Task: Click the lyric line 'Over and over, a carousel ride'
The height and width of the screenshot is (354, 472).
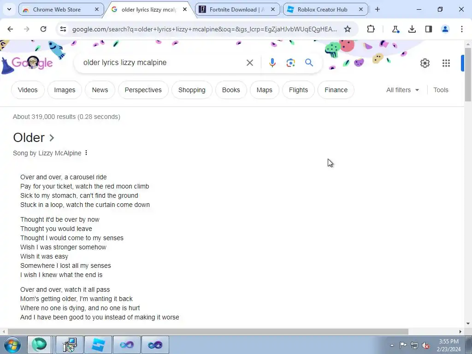Action: (64, 177)
